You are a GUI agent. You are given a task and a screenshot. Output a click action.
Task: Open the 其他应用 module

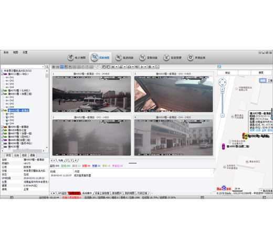coord(196,58)
